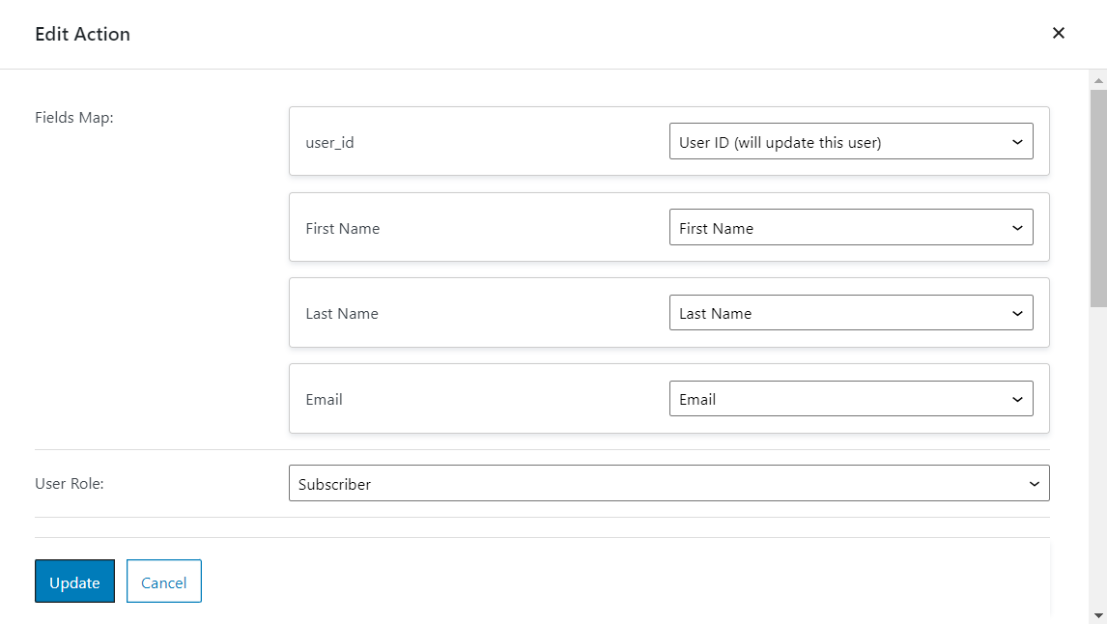Screen dimensions: 1107x624
Task: Click the chevron on the Subscriber role selector
Action: pyautogui.click(x=1036, y=483)
